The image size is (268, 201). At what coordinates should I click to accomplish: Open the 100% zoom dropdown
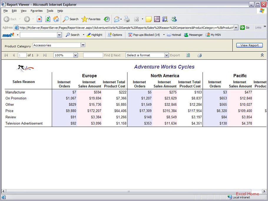(76, 55)
